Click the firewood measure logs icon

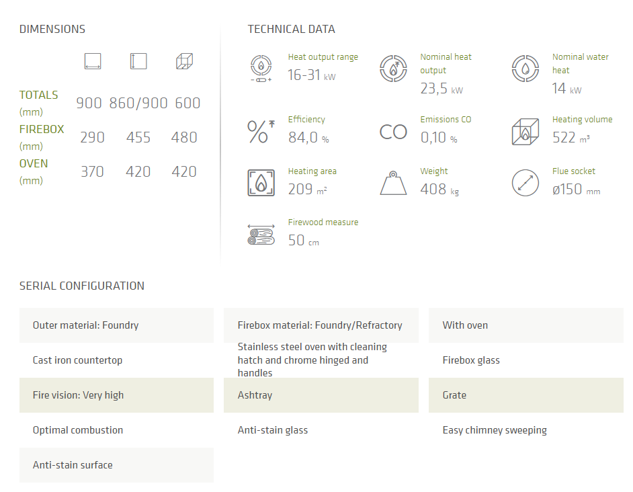click(x=261, y=234)
